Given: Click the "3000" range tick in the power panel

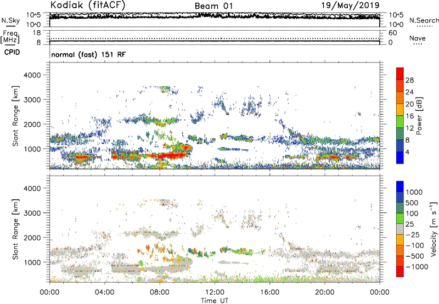Looking at the screenshot, I should click(32, 100).
